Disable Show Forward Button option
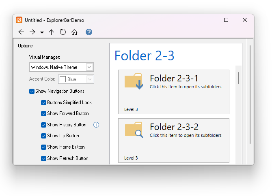Viewport: 272px width, 196px height. click(x=43, y=113)
